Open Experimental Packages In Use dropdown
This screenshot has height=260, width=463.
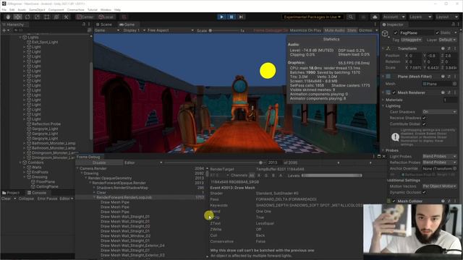pyautogui.click(x=313, y=17)
